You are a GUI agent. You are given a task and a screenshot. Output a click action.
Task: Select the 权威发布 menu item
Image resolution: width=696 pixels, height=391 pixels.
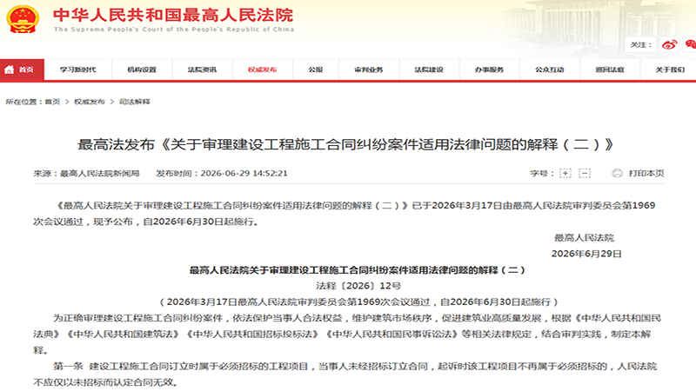click(x=263, y=70)
